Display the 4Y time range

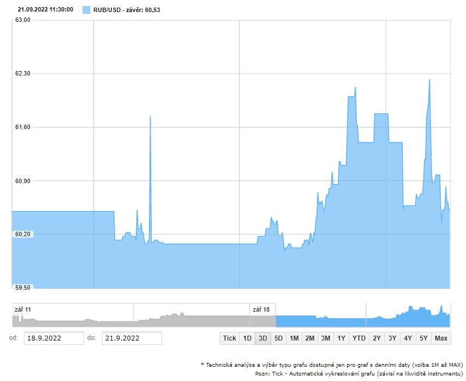pos(408,338)
